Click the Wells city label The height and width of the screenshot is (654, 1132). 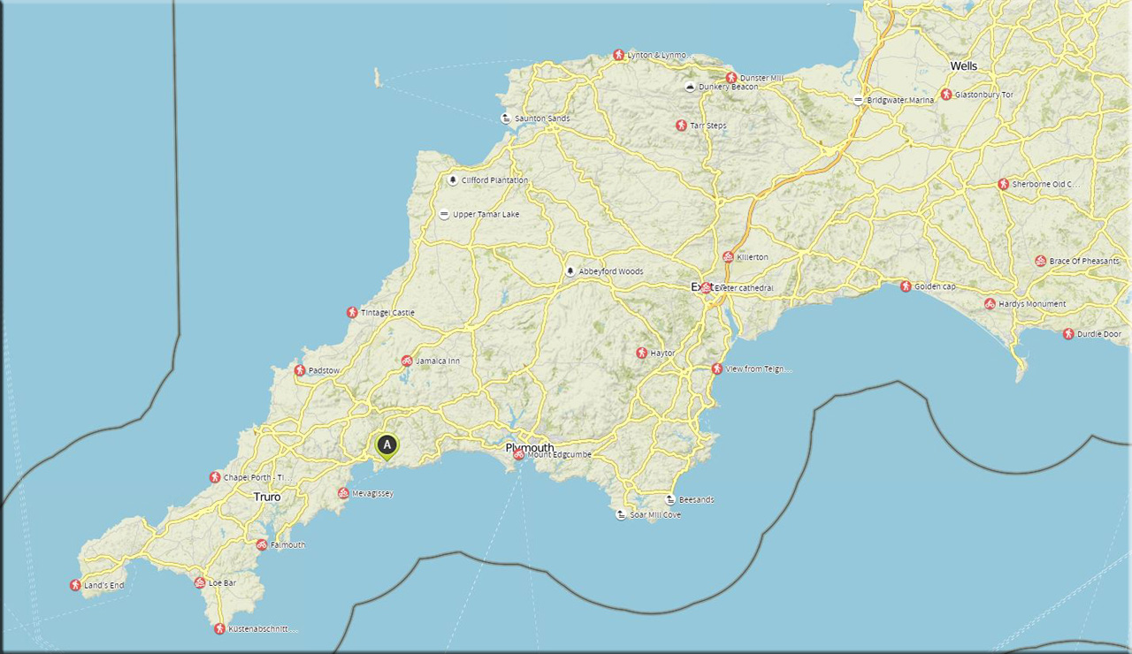964,66
